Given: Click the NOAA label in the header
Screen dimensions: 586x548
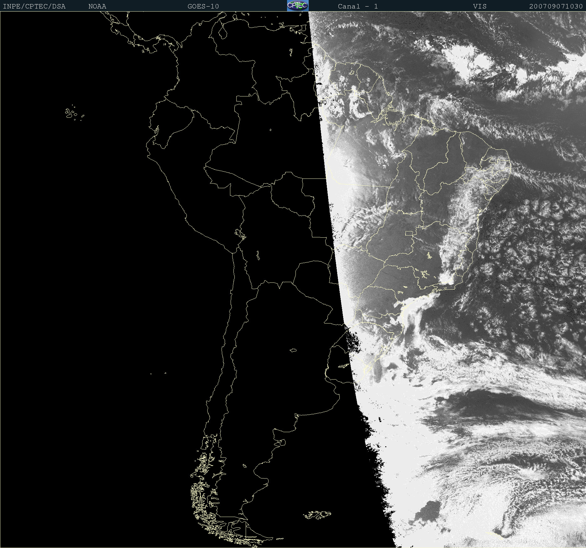Looking at the screenshot, I should 97,6.
